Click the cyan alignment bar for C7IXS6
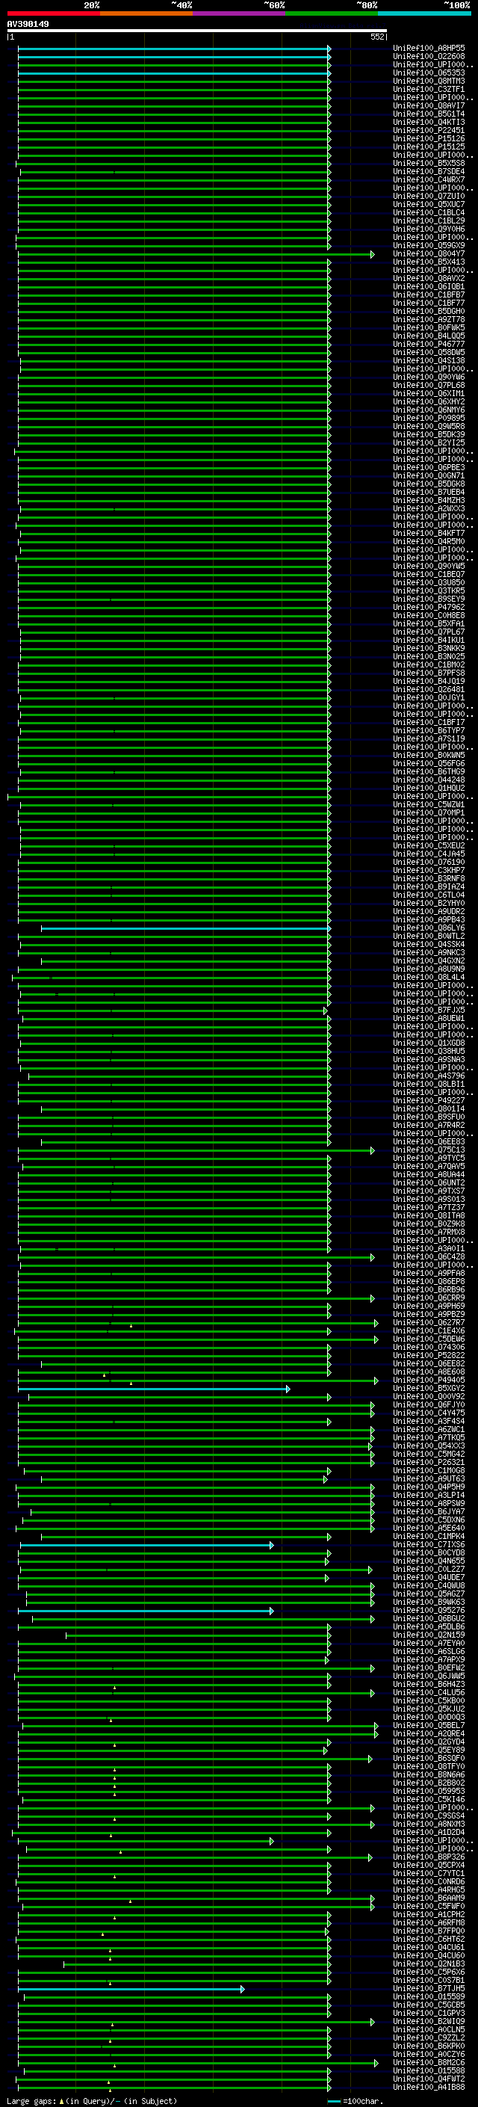478x2107 pixels. (146, 1545)
